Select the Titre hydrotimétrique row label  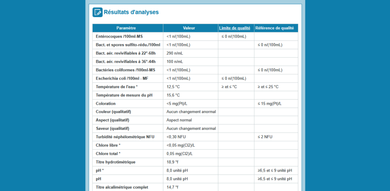pos(115,162)
